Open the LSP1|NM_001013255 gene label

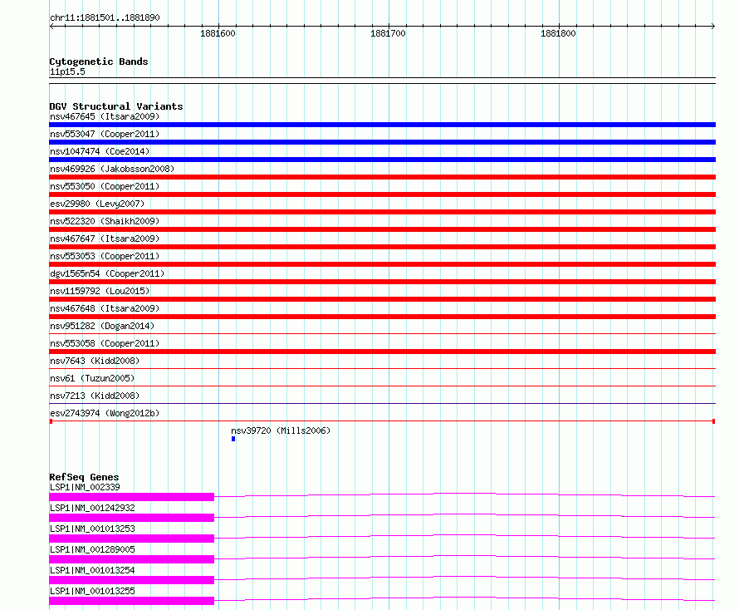[92, 591]
